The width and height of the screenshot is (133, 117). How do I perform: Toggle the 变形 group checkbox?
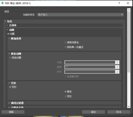[x=10, y=87]
